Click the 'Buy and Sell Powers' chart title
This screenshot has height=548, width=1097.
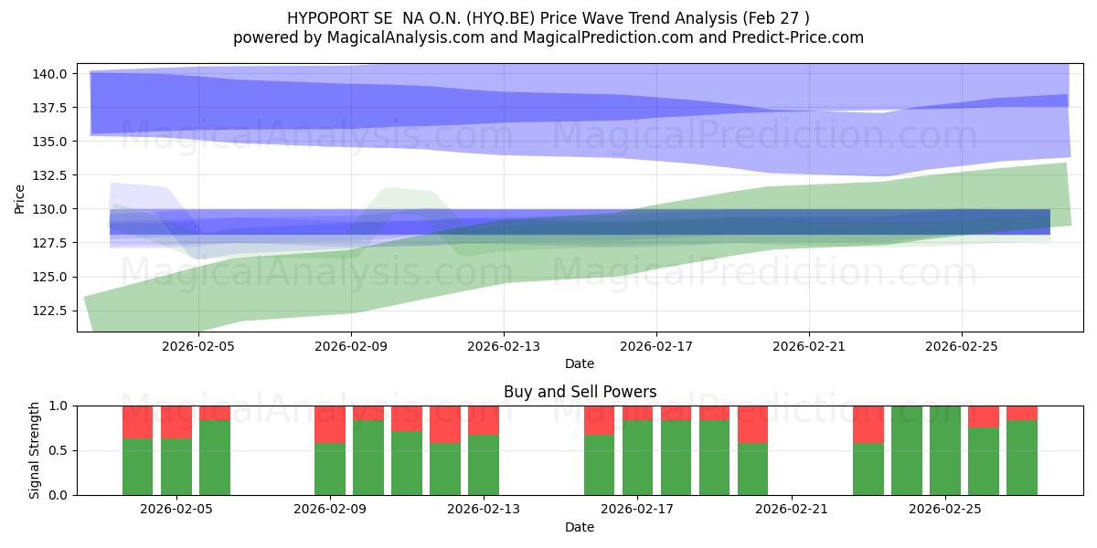pyautogui.click(x=580, y=392)
